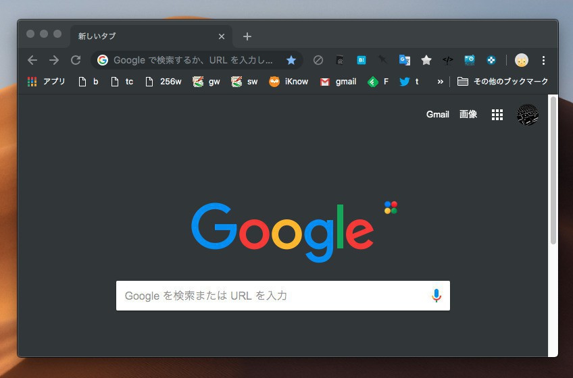Go back to the previous page
The width and height of the screenshot is (573, 378).
coord(32,60)
